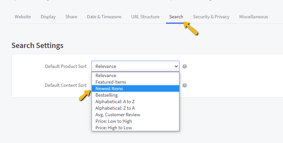The image size is (283, 143).
Task: Go to the Share tab
Action: (71, 17)
